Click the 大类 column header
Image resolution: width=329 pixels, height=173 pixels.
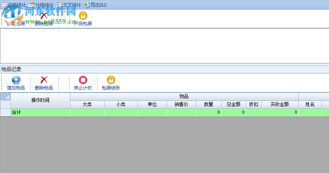87,104
